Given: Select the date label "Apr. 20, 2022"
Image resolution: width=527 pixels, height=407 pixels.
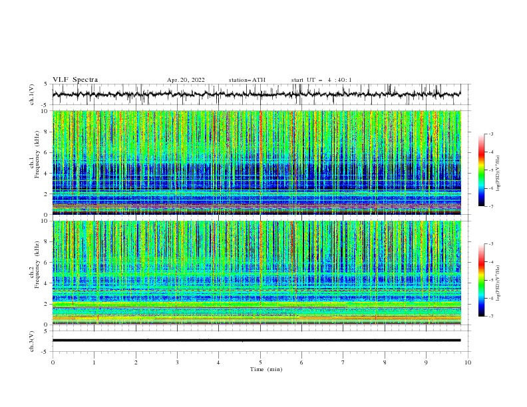Looking at the screenshot, I should pos(186,80).
